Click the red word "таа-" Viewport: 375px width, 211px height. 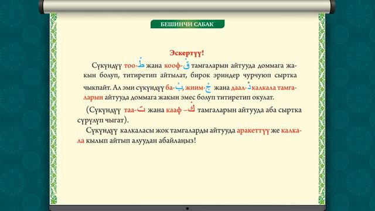[130, 110]
